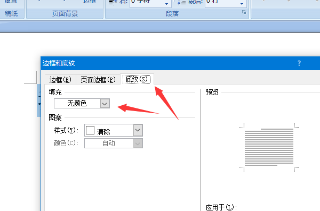Click the disabled 颜色(C) 自动 dropdown

[114, 144]
